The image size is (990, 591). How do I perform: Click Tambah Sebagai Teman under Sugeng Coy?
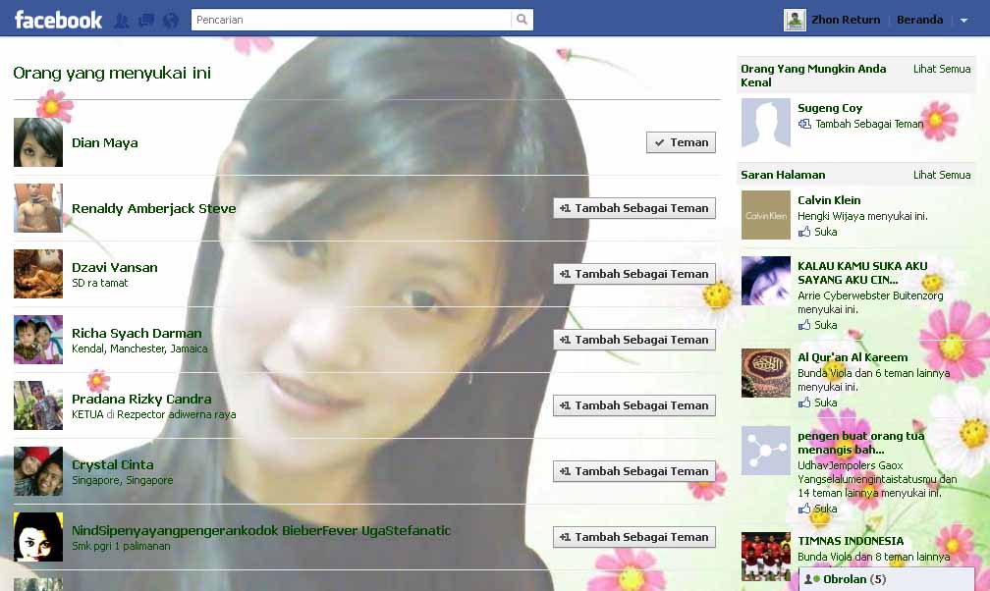tap(869, 124)
